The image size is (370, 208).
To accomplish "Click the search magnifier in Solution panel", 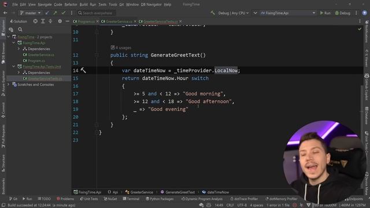I will coord(20,29).
